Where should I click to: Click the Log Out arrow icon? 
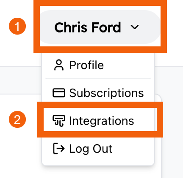[59, 148]
